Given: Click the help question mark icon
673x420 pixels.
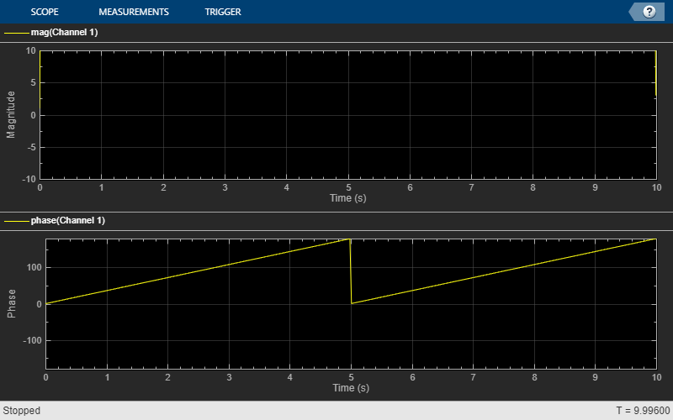Looking at the screenshot, I should pos(649,12).
